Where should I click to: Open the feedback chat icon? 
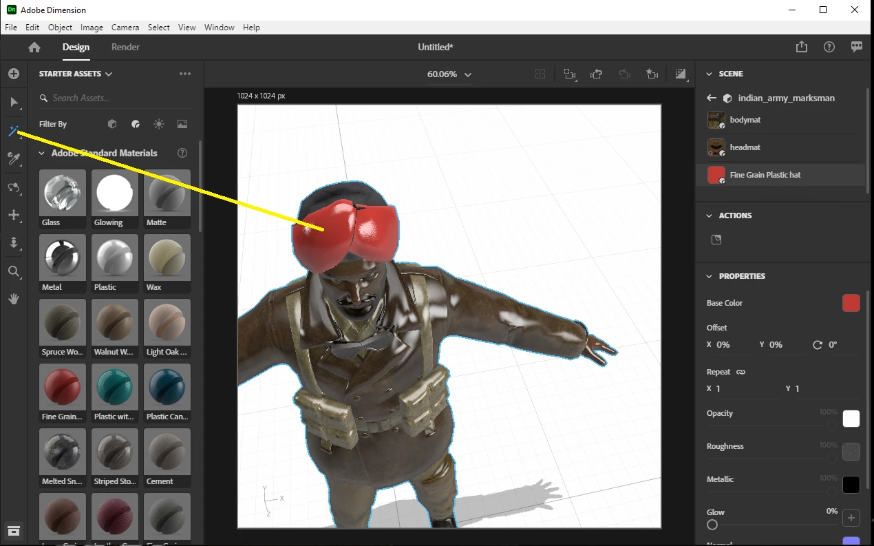857,47
